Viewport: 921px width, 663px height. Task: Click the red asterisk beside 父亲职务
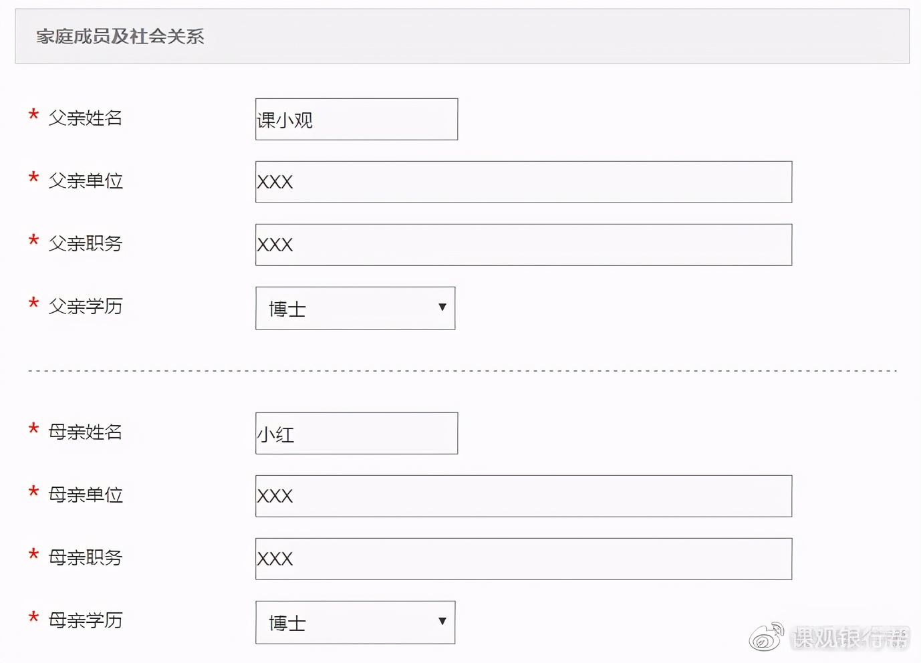(x=33, y=241)
